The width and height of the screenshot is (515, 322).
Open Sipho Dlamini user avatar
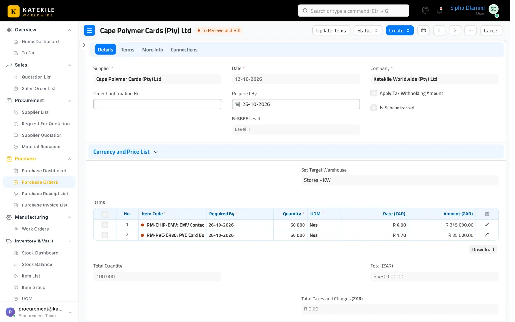(493, 9)
